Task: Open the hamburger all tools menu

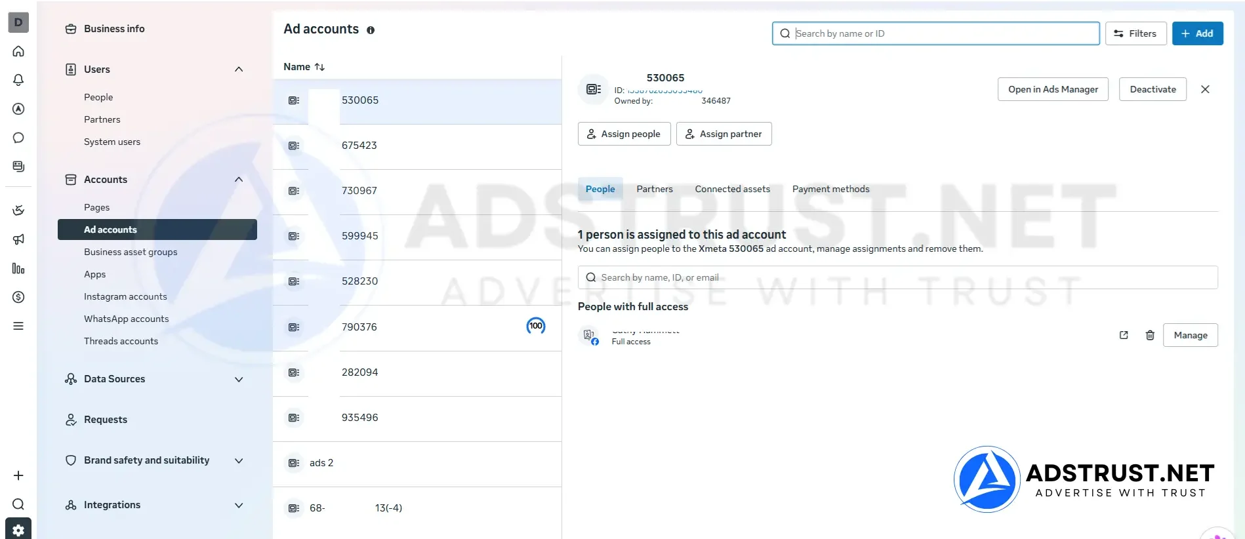Action: pos(18,326)
